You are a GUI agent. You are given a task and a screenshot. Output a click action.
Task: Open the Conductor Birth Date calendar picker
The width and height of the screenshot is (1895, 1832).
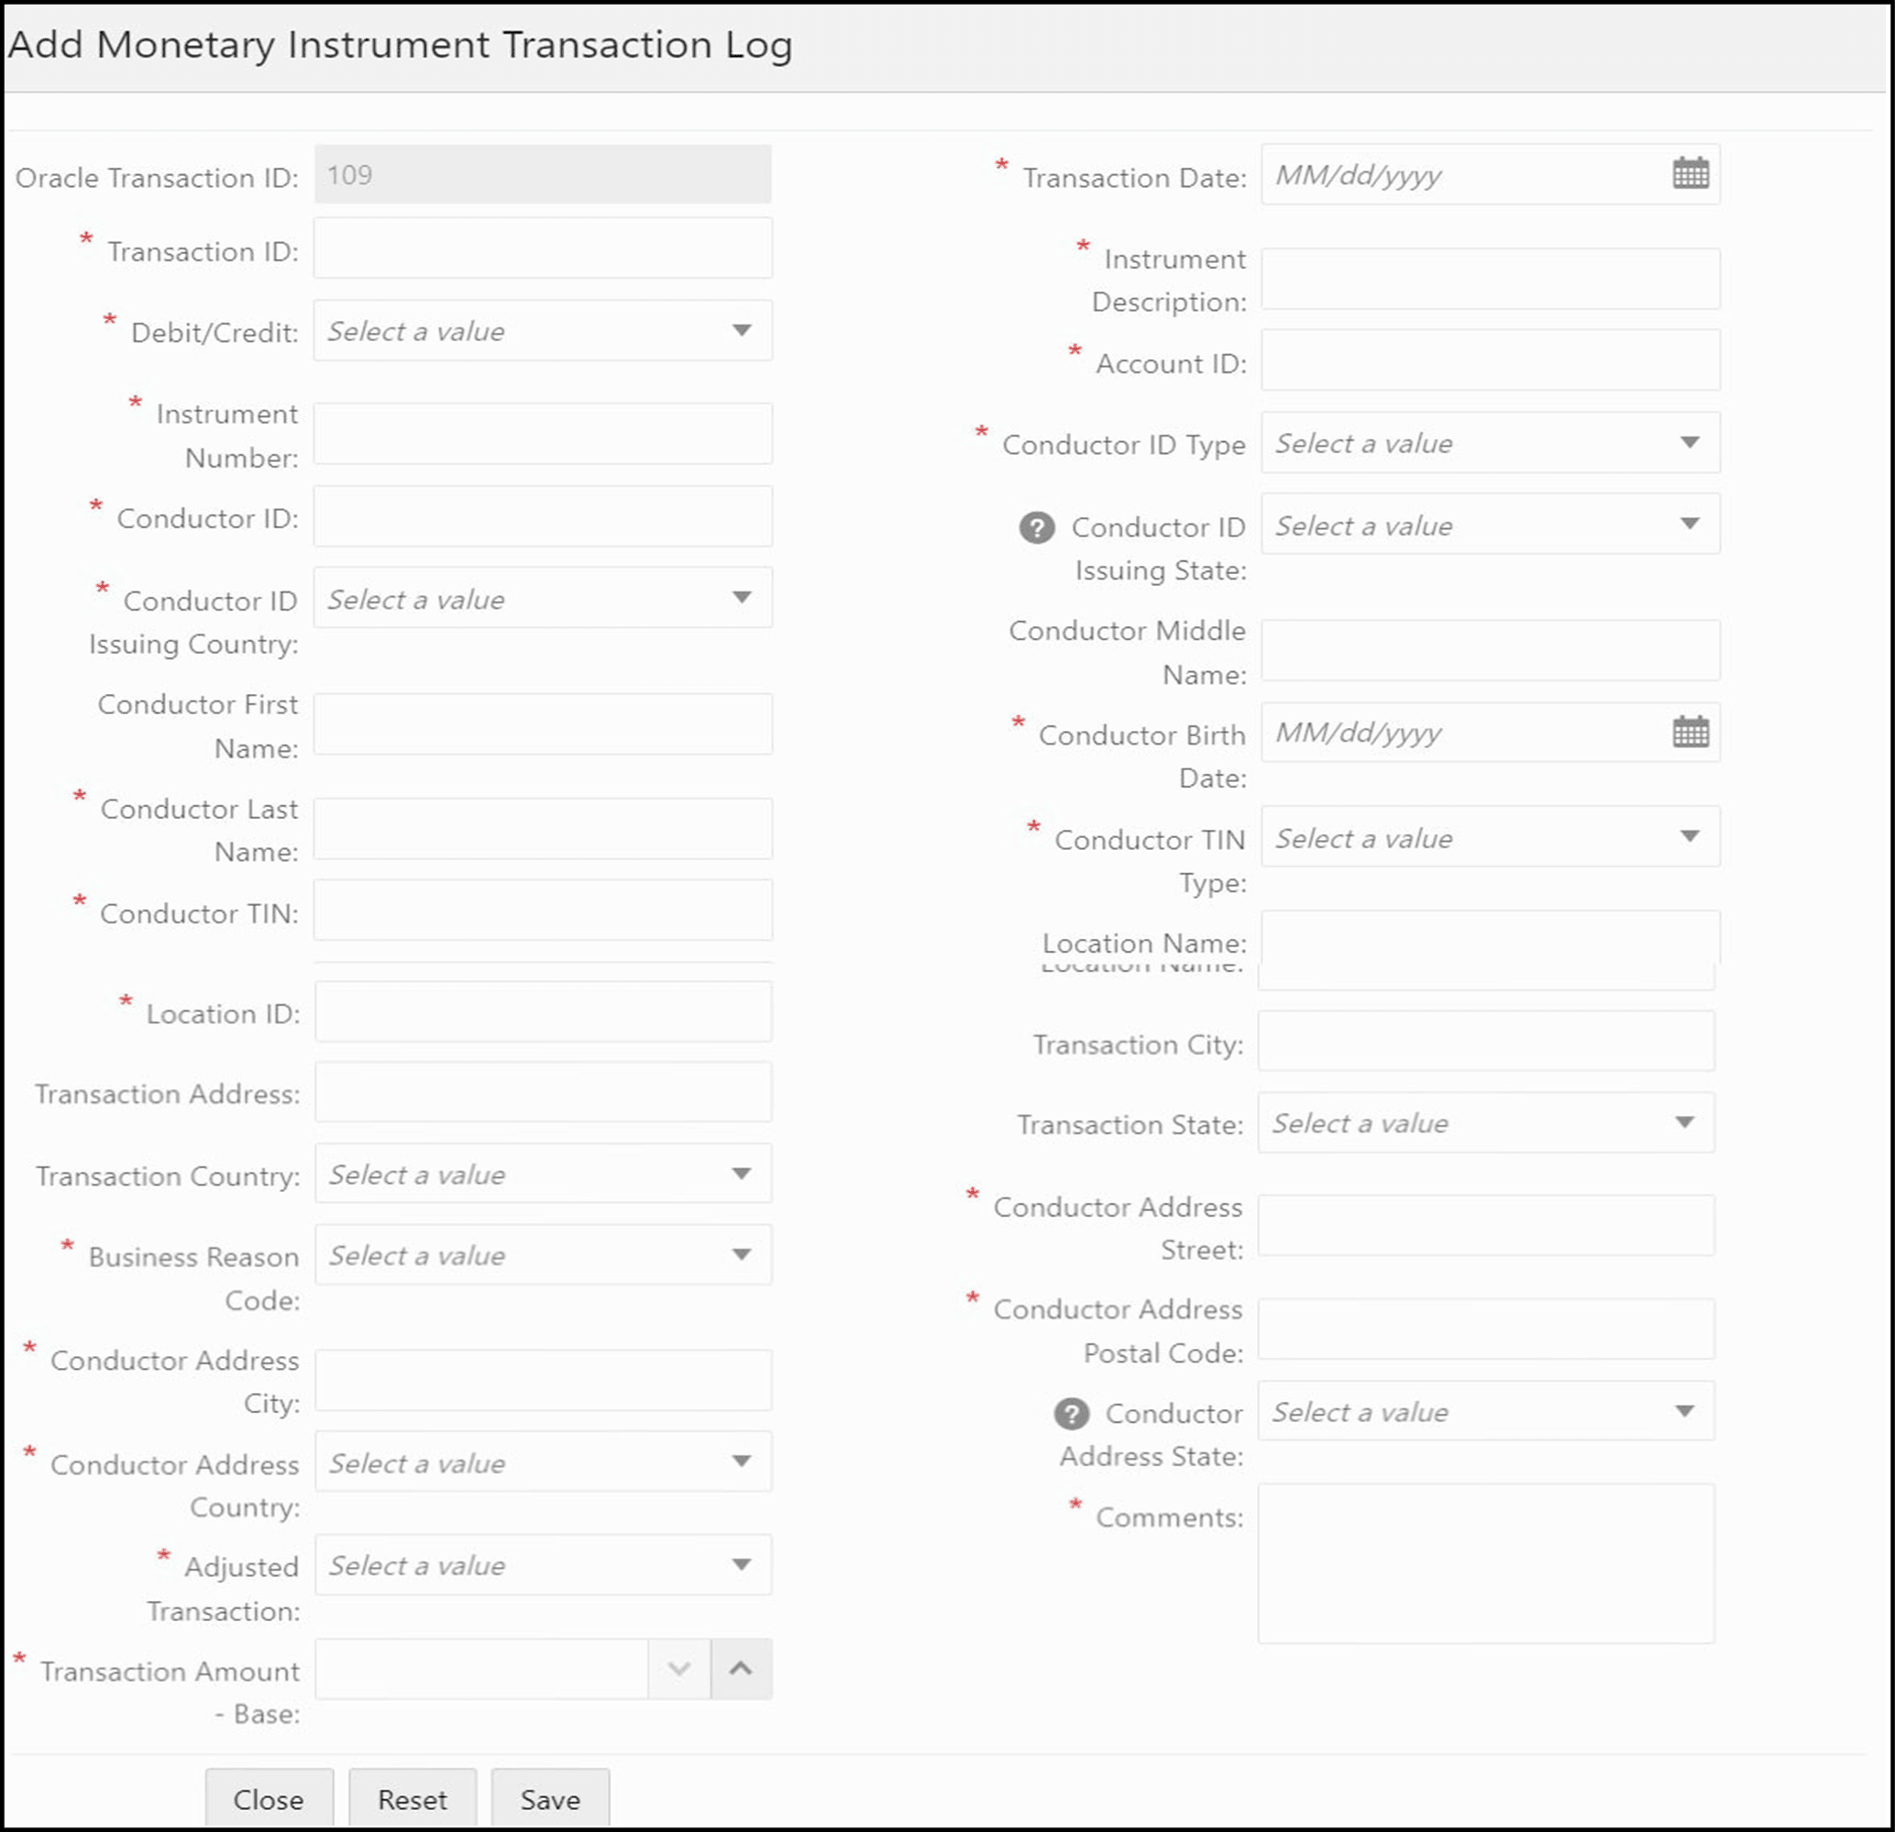[x=1690, y=732]
